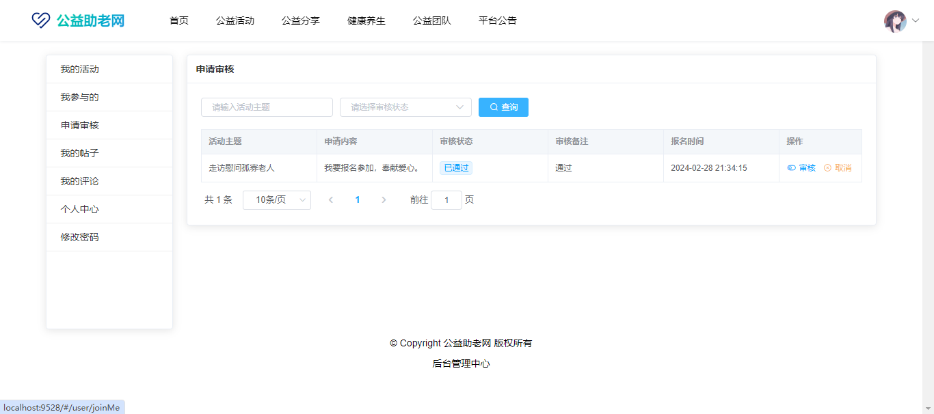
Task: Go to 健康养生 nav item
Action: pos(366,20)
